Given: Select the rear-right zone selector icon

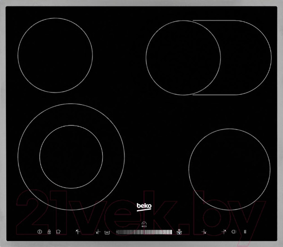Looking at the screenshot, I should pyautogui.click(x=224, y=232).
